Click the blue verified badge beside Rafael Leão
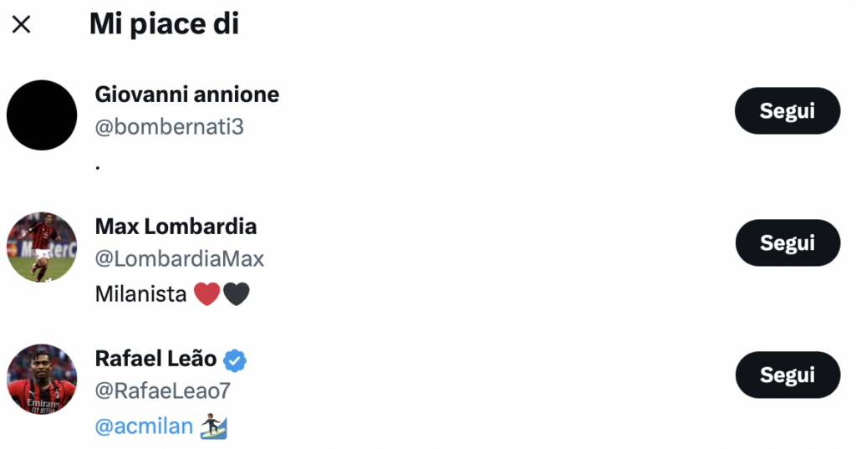The height and width of the screenshot is (449, 856). (236, 360)
